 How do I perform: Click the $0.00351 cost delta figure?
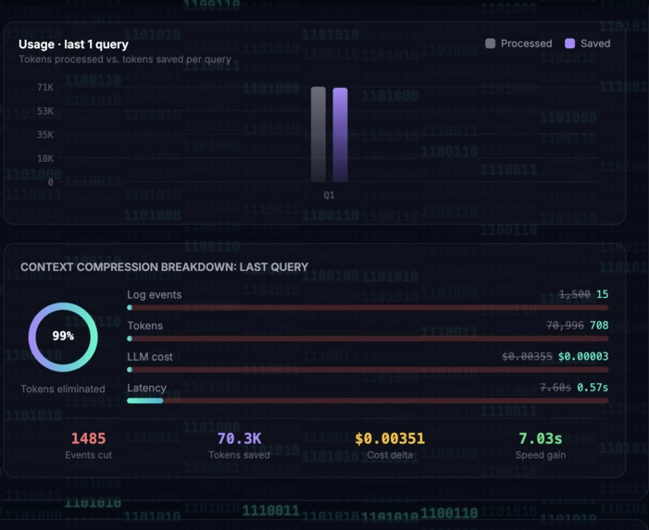(x=390, y=438)
